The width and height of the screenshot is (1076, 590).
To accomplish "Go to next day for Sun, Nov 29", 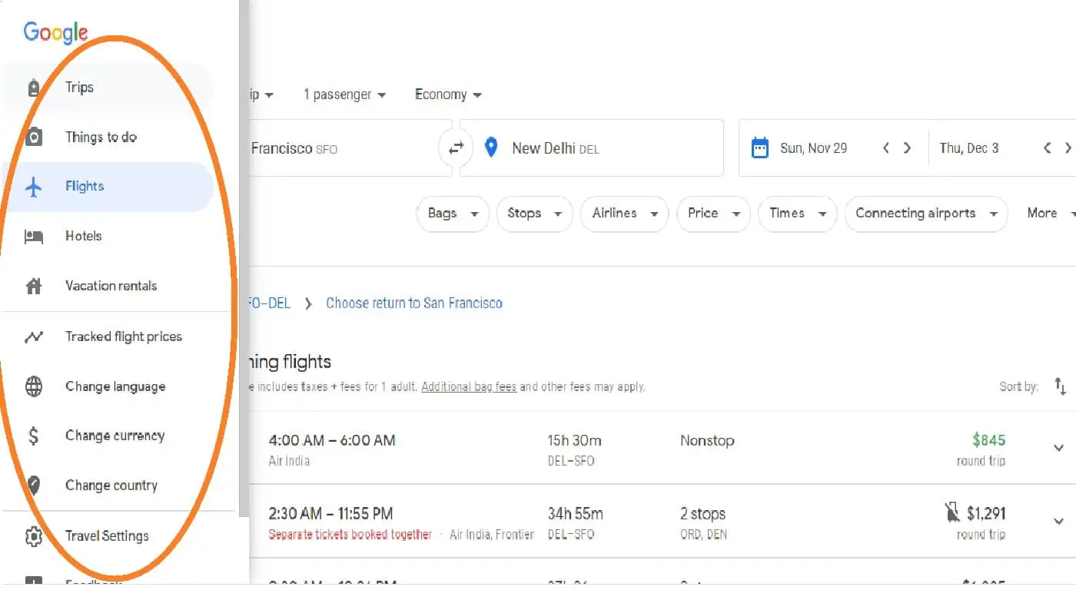I will tap(907, 148).
